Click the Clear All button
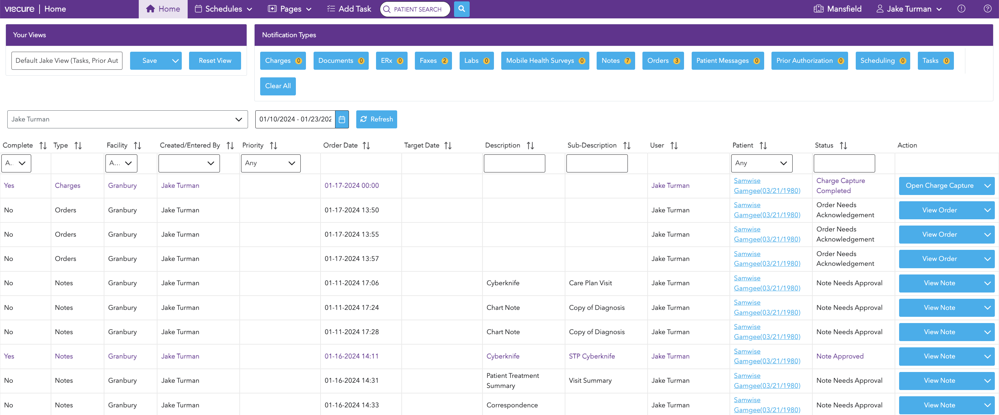Image resolution: width=999 pixels, height=415 pixels. point(277,86)
